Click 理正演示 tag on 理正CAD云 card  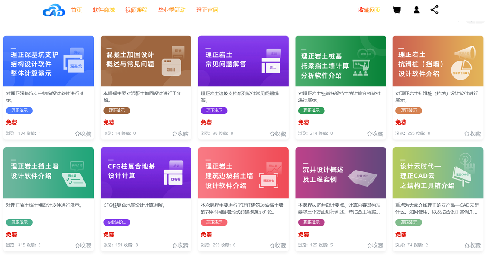409,223
